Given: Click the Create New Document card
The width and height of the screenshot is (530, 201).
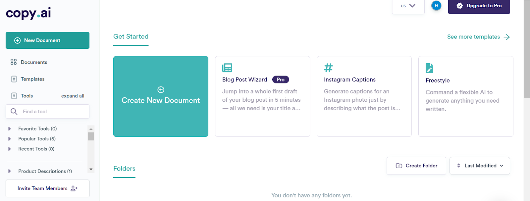Looking at the screenshot, I should coord(161,96).
